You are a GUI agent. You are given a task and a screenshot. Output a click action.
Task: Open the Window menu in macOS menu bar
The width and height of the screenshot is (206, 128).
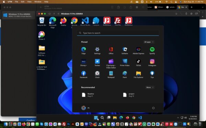coord(38,2)
